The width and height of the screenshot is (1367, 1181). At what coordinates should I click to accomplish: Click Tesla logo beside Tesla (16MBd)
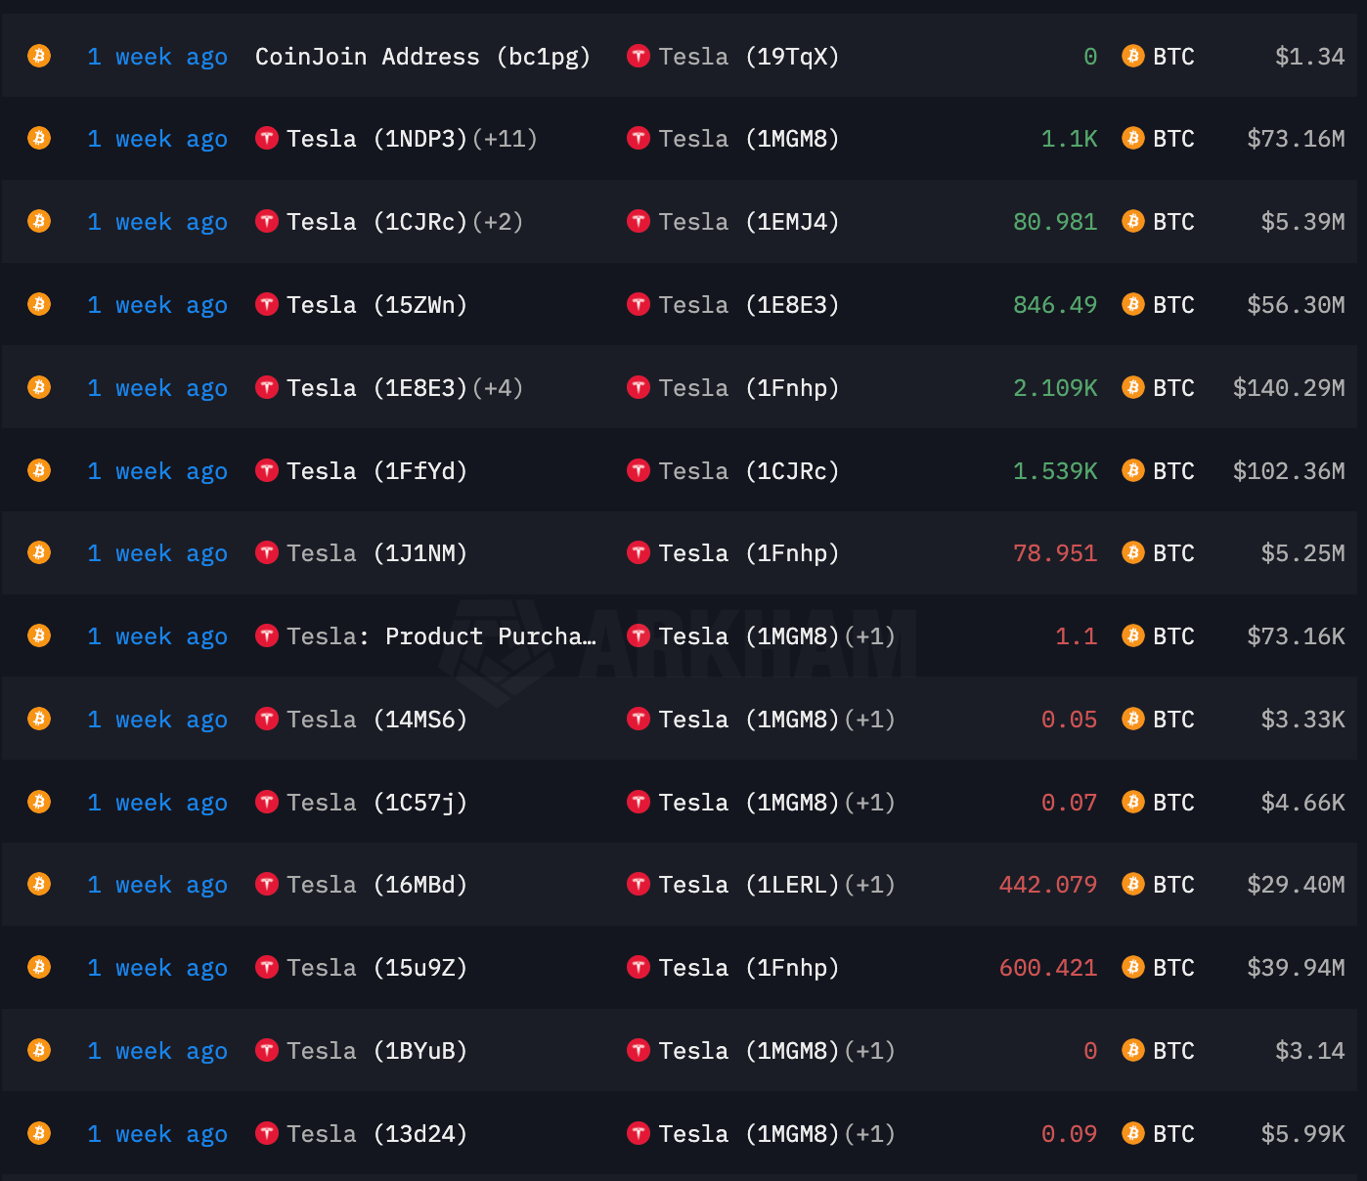coord(267,884)
